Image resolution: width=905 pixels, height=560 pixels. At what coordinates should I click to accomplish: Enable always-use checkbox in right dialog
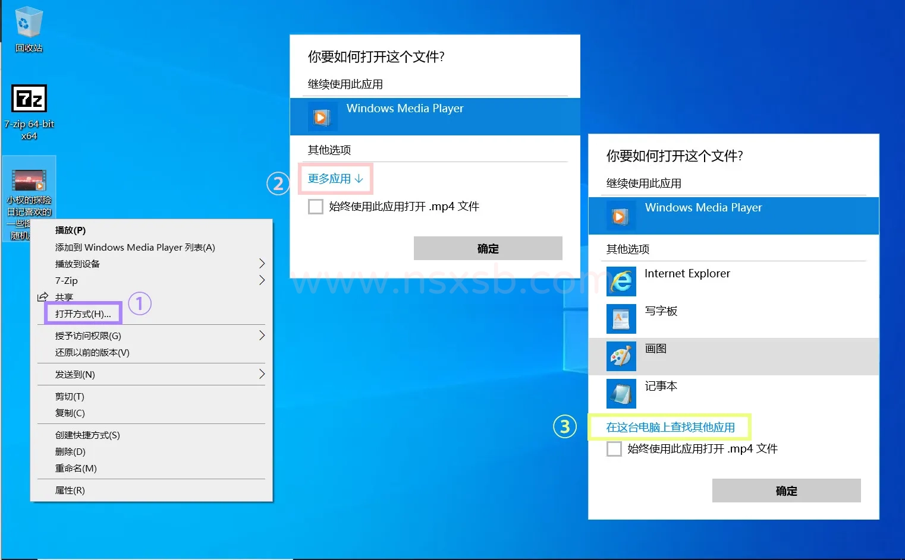point(614,449)
